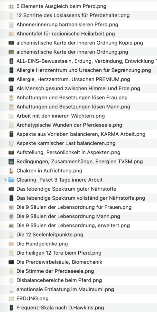This screenshot has height=312, width=157.
Task: Select alchemistische Karte der inneren Ordnung Kopie.png
Action: click(79, 43)
